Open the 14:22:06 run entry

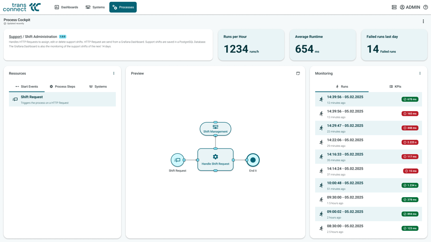pyautogui.click(x=369, y=142)
